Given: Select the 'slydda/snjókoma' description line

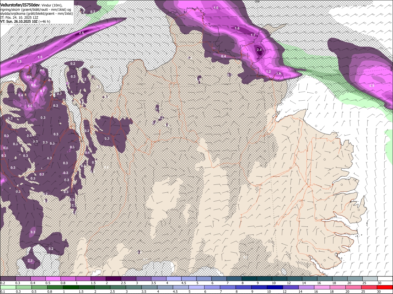Looking at the screenshot, I should point(37,14).
